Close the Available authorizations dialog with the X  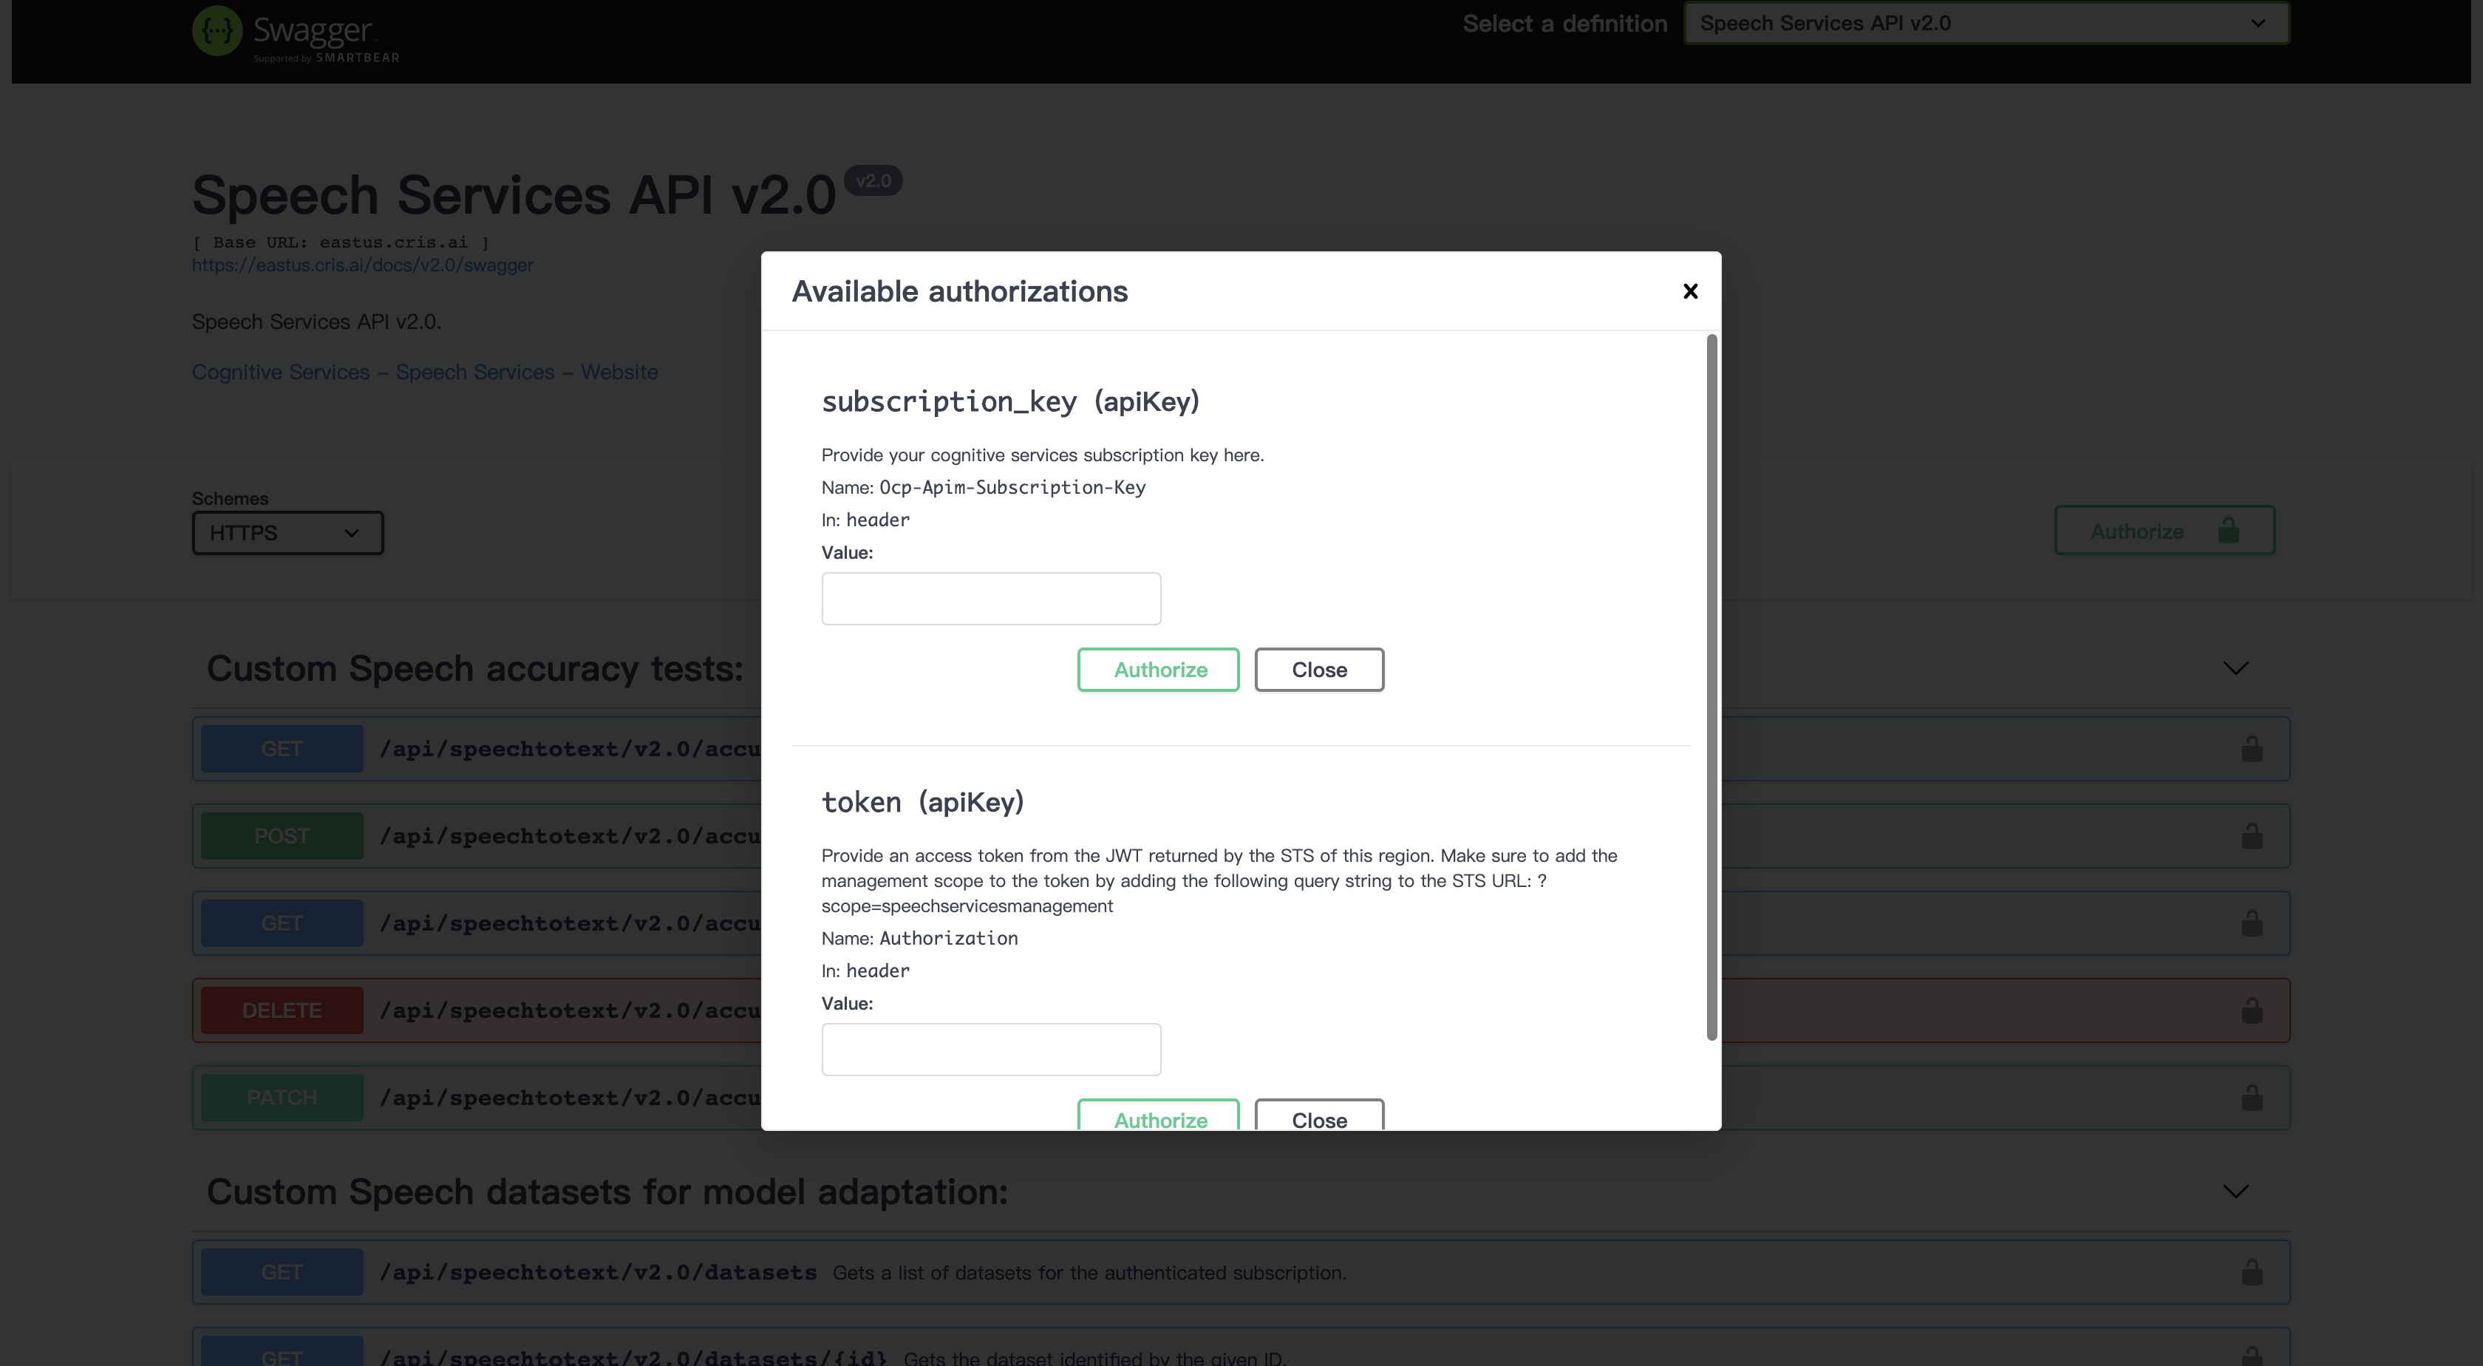(x=1690, y=291)
